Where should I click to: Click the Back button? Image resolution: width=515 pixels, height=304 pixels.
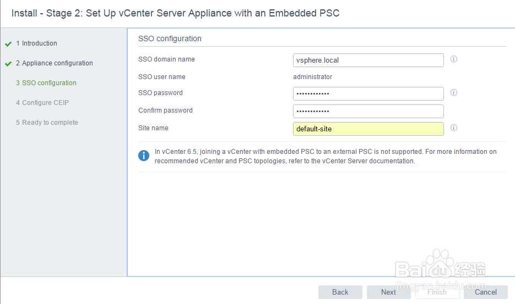(x=340, y=292)
